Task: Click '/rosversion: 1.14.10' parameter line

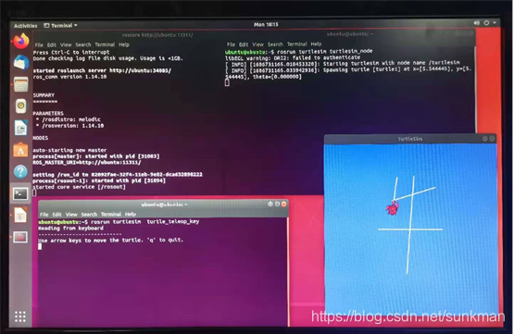Action: [x=69, y=126]
